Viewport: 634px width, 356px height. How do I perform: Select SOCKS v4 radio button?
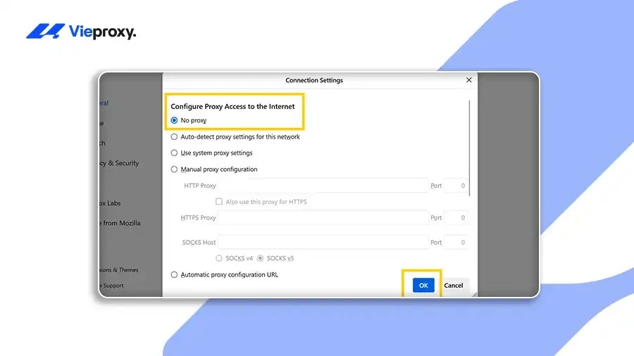(219, 258)
